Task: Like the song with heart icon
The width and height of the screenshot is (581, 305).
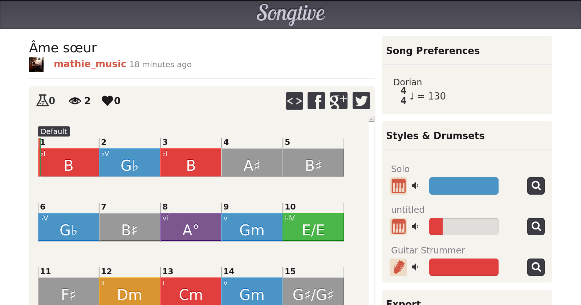Action: coord(107,101)
